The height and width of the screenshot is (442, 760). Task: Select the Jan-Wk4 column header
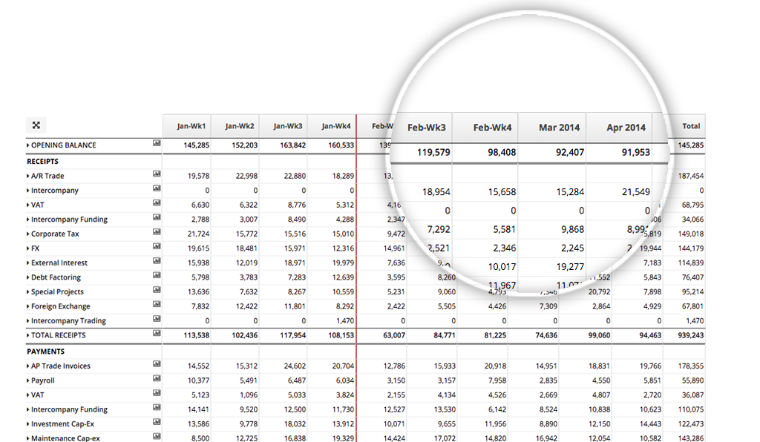332,126
